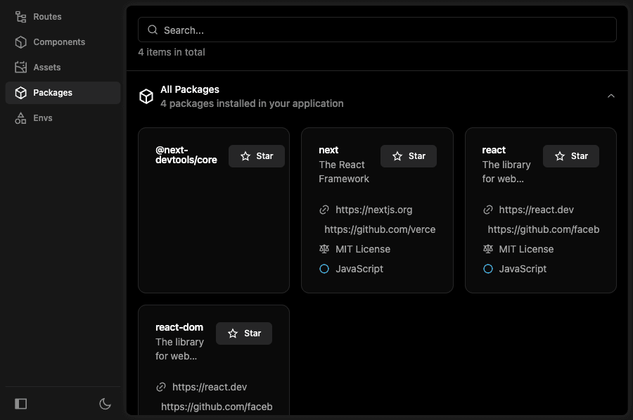Star the next package
Viewport: 633px width, 420px height.
click(409, 156)
